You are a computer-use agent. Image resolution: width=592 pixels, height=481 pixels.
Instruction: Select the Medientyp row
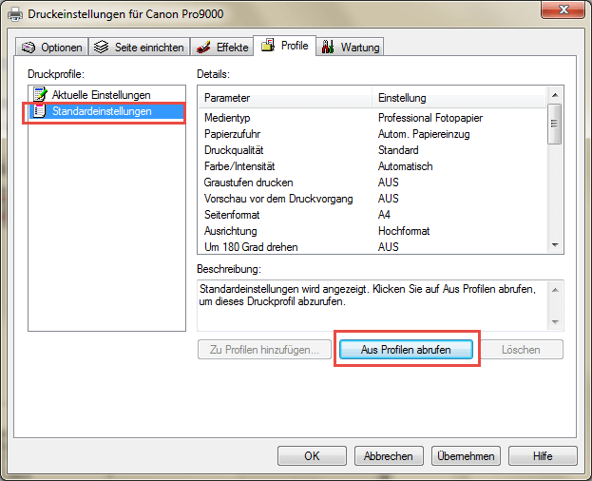(x=372, y=118)
